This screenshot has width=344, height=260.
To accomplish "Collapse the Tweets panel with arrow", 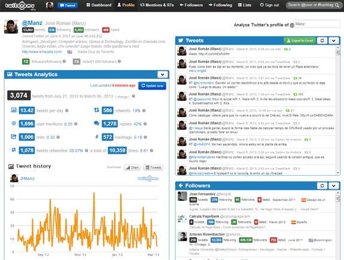I will (334, 41).
